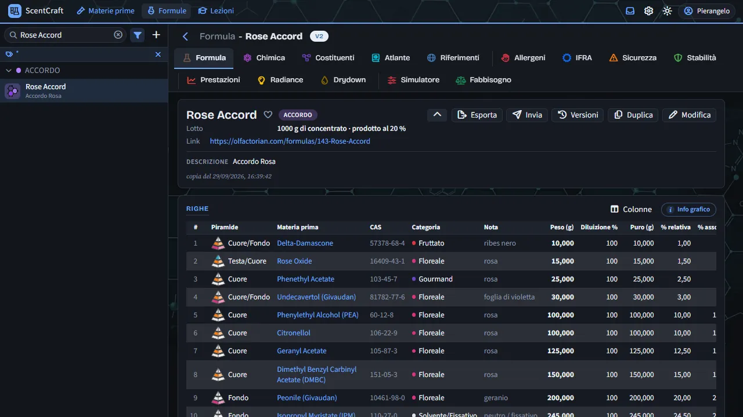Switch to the Chimica tab

(x=264, y=58)
